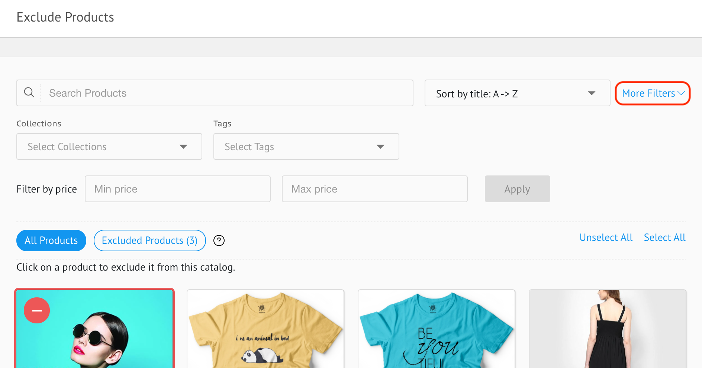Click the Select Tags dropdown arrow
702x368 pixels.
[380, 147]
